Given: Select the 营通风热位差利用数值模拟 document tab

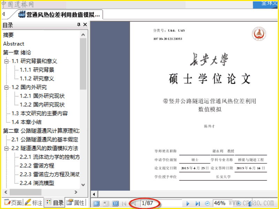Looking at the screenshot, I should pos(59,14).
